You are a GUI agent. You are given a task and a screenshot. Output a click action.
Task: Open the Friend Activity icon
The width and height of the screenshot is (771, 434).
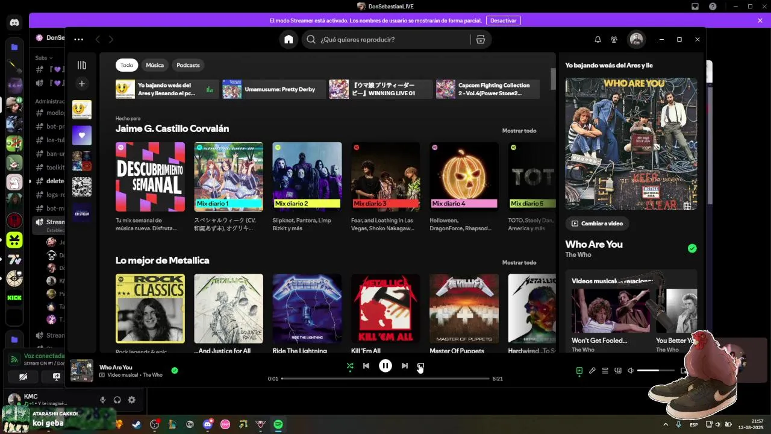click(x=614, y=39)
